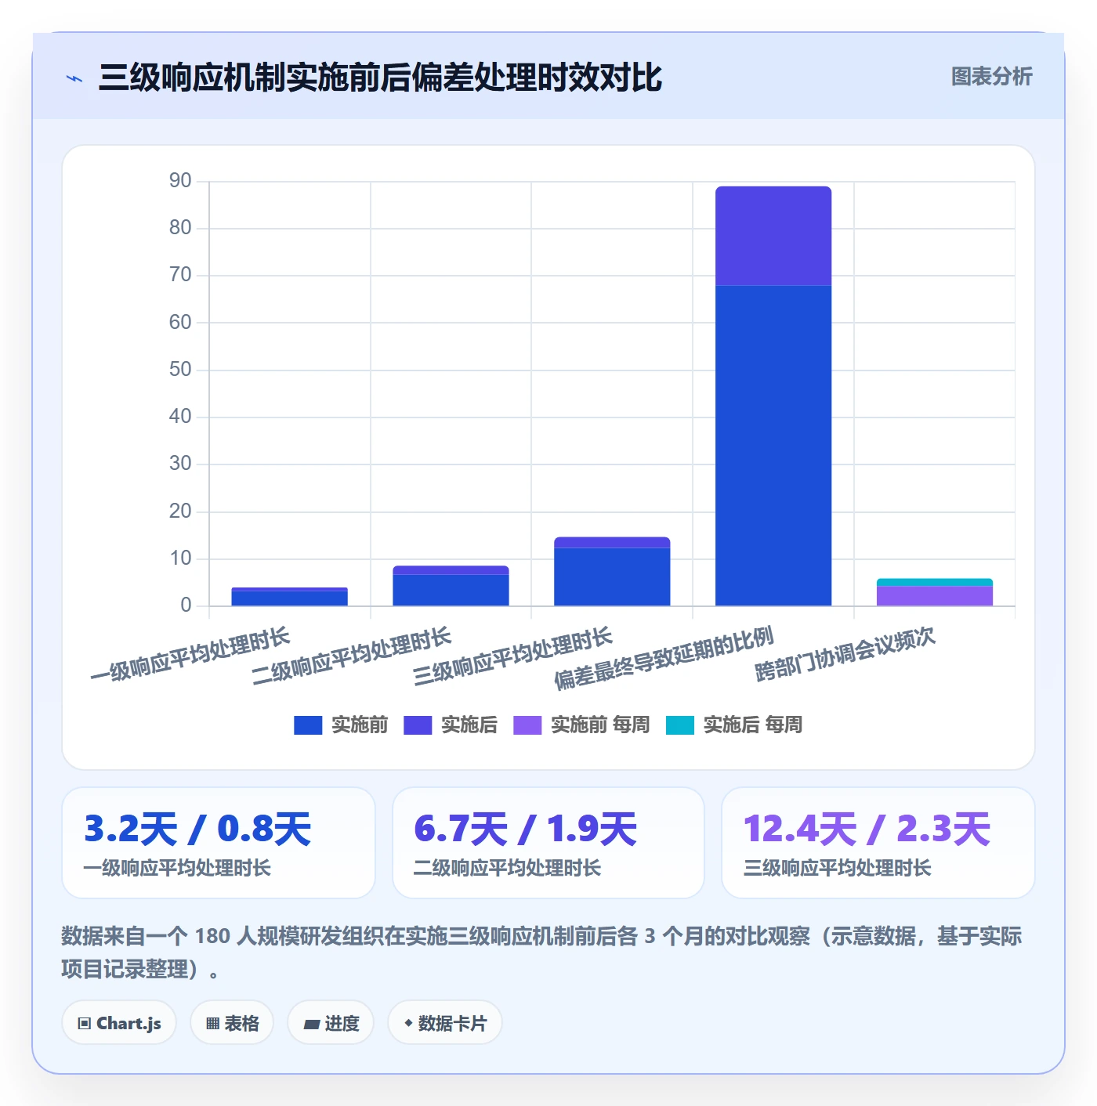The image size is (1097, 1106).
Task: Click the 三级响应平均处理时长 blue bar
Action: click(612, 576)
